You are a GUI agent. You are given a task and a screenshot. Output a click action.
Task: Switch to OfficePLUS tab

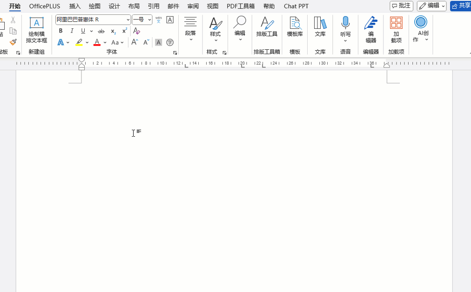[45, 7]
